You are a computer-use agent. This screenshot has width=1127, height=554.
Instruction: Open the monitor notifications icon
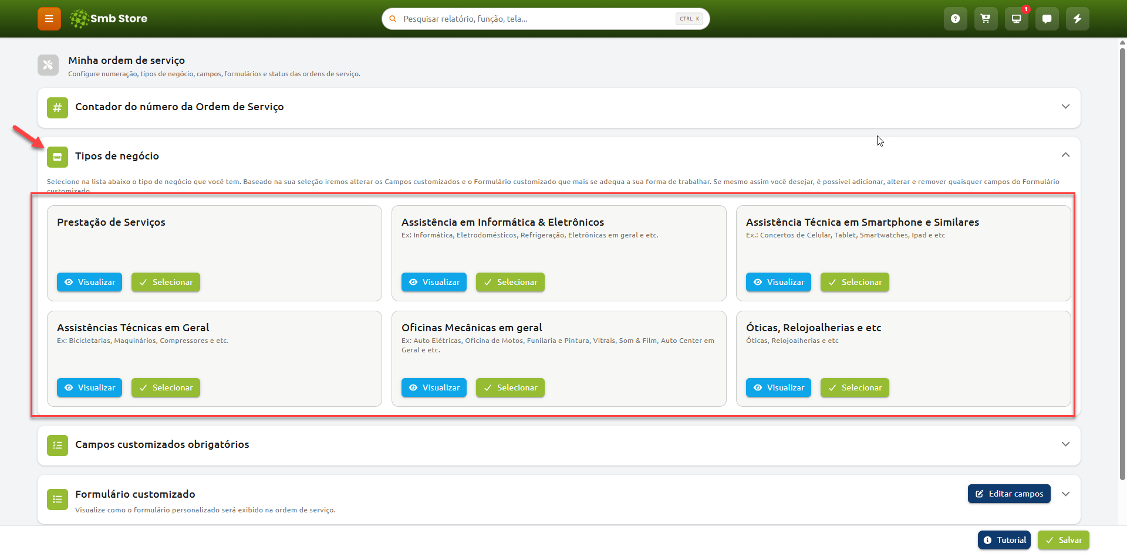1016,19
